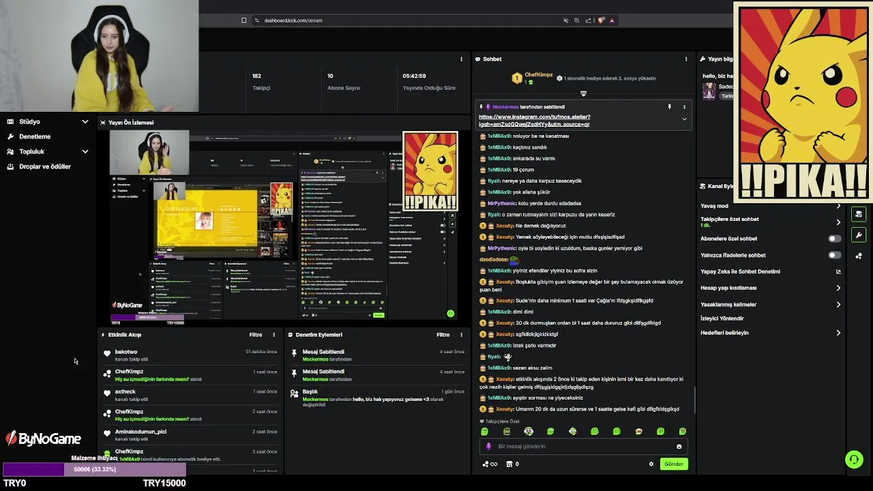
Task: Expand the gift leaderboard drop handle
Action: (x=583, y=93)
